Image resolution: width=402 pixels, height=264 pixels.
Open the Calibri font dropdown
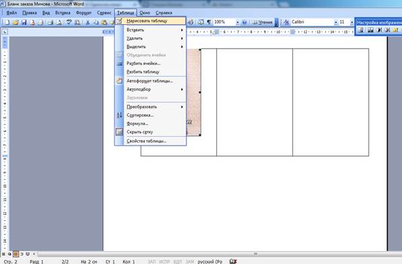[335, 22]
